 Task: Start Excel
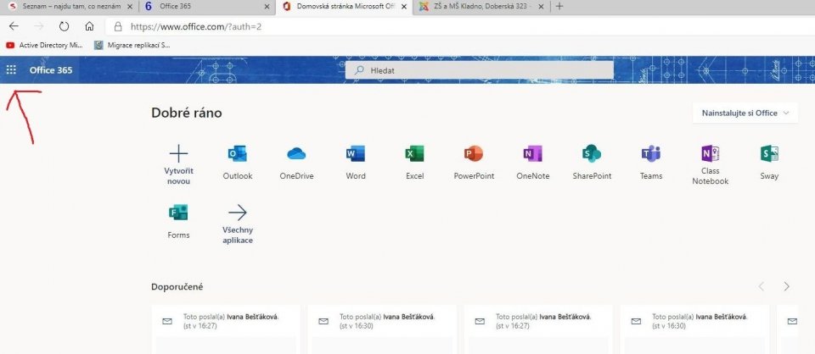(x=415, y=163)
